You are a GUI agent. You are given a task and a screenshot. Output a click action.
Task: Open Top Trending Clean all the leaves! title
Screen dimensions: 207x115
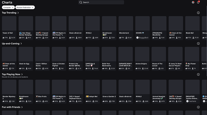175,34
